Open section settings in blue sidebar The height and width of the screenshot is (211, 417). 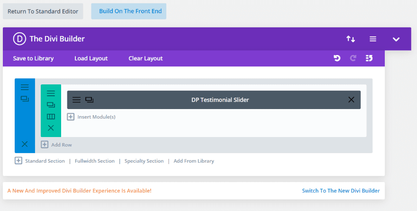[25, 87]
